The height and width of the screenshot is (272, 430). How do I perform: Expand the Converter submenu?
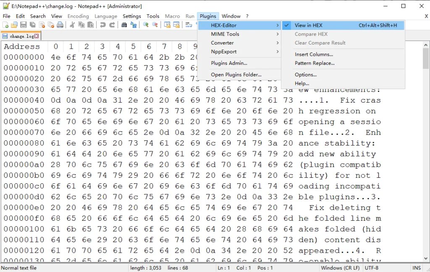coord(239,43)
